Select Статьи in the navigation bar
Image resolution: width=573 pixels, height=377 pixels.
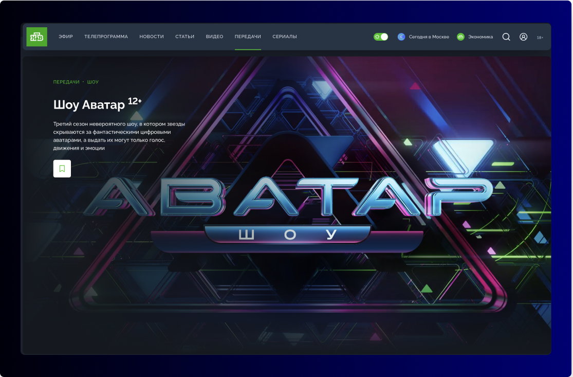click(x=184, y=37)
